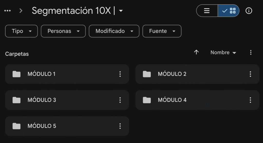Open more sort options menu
Screen dimensions: 263x143
pyautogui.click(x=251, y=52)
